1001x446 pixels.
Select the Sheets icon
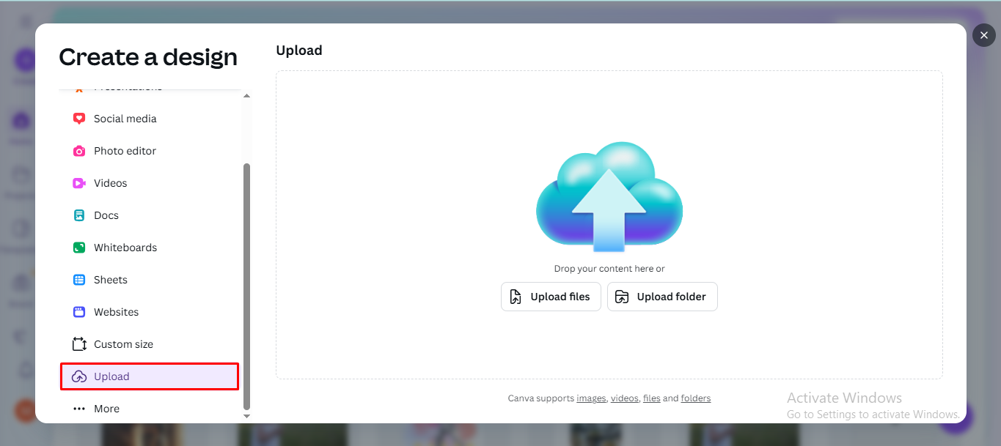pyautogui.click(x=79, y=279)
